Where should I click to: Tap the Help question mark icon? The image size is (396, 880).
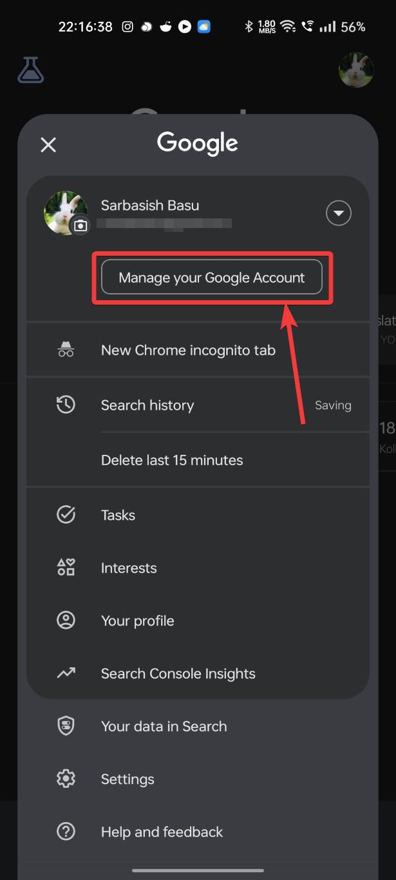66,832
